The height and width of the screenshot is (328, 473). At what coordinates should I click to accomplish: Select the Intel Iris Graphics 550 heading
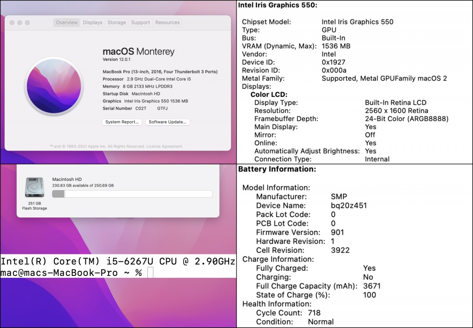click(278, 5)
